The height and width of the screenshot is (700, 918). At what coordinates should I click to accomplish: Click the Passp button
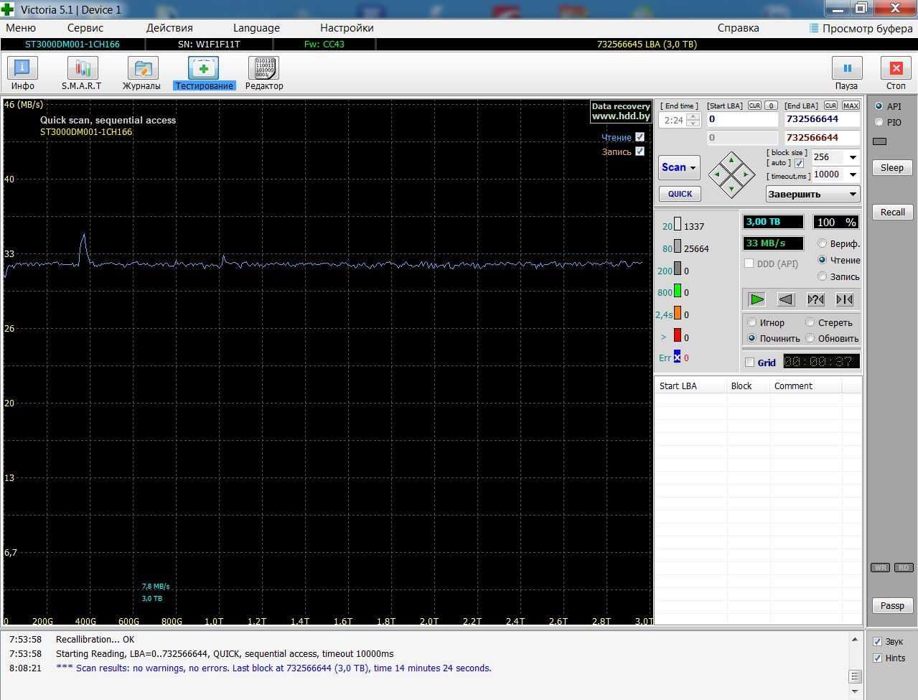tap(892, 606)
